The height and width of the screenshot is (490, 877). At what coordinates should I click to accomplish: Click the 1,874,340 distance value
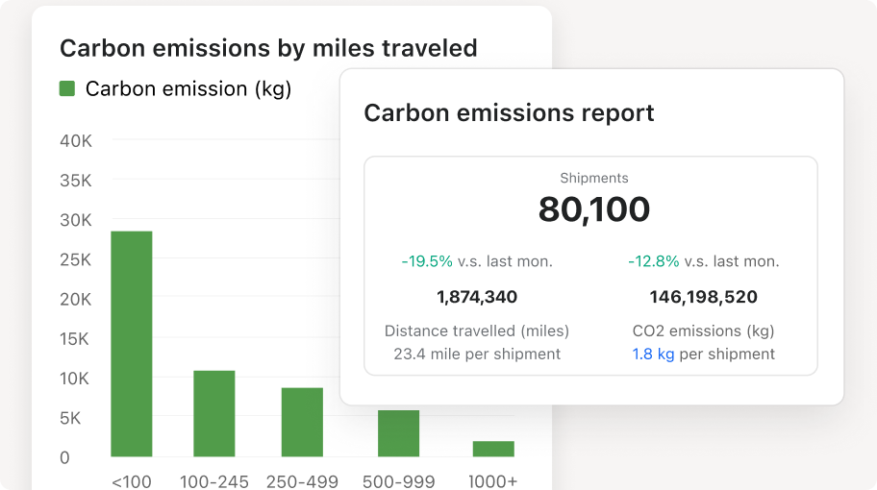[477, 297]
